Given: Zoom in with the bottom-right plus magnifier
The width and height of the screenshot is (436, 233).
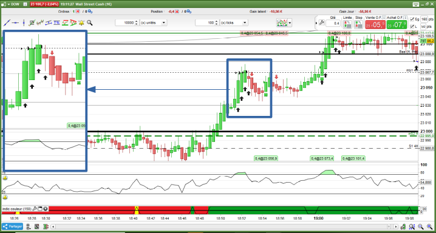Looking at the screenshot, I should tap(429, 226).
